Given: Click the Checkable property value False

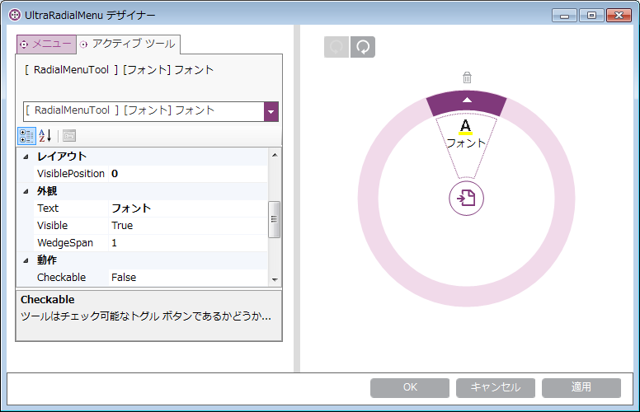Looking at the screenshot, I should [x=188, y=278].
